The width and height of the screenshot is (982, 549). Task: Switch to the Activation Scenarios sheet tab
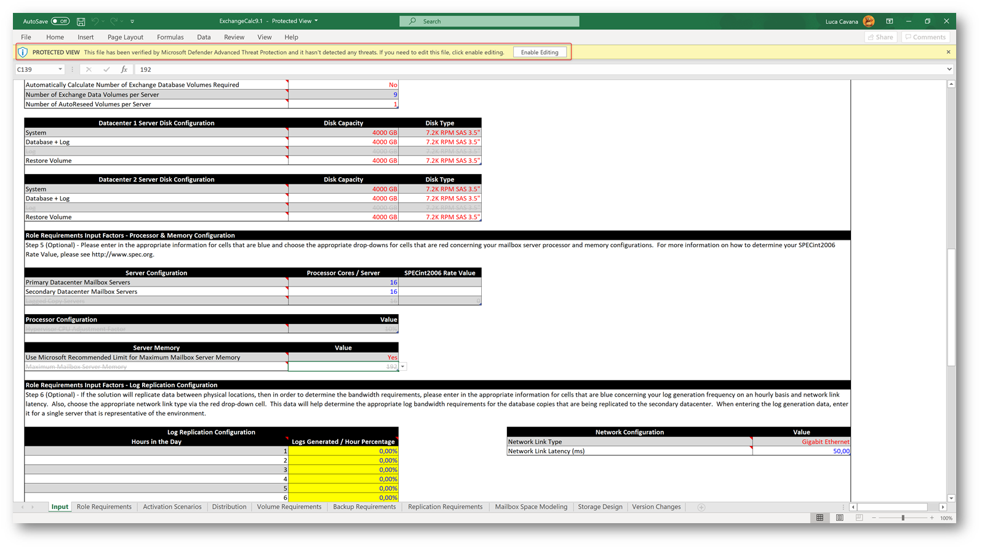[x=172, y=507]
